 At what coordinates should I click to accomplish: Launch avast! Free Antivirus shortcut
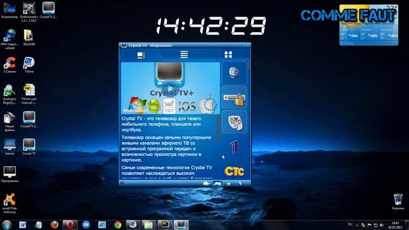10,203
